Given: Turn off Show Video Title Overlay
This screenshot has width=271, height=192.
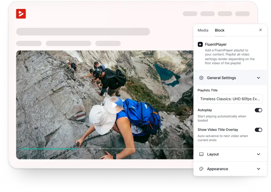Looking at the screenshot, I should click(258, 130).
